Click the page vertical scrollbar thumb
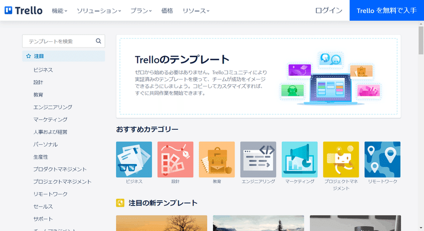 (x=421, y=40)
